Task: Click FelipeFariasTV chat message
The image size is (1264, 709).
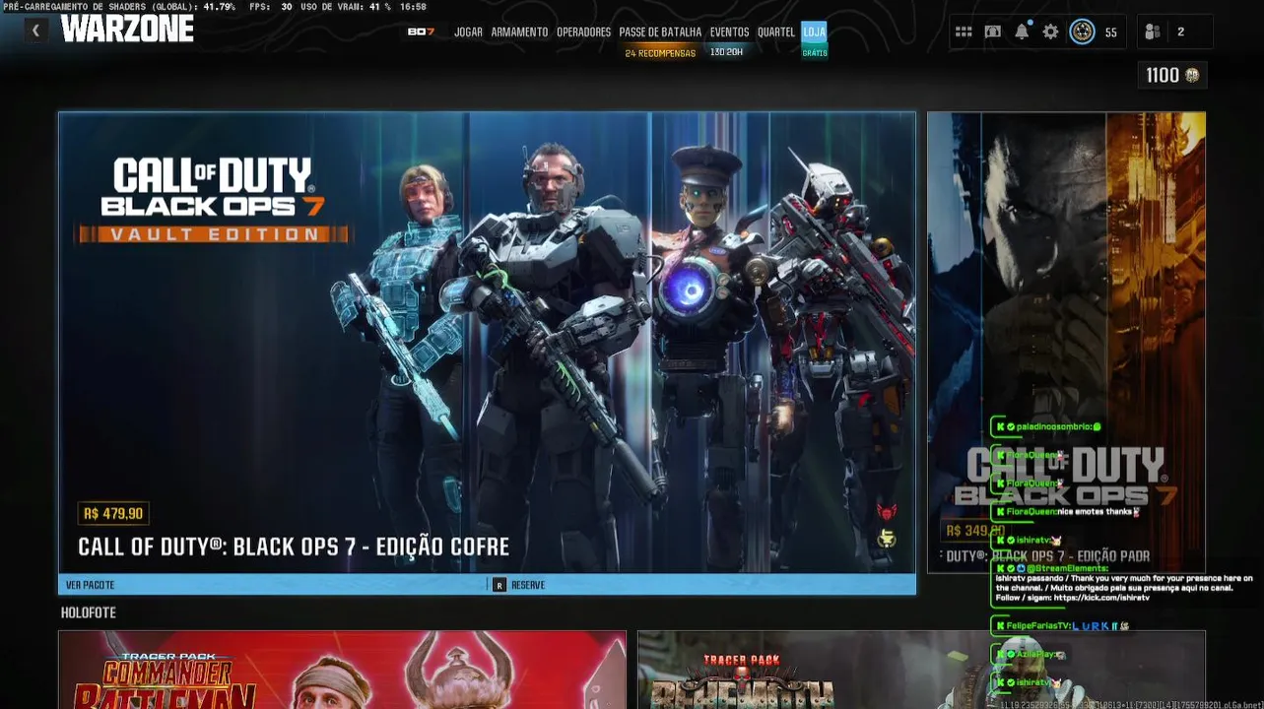Action: (1061, 625)
